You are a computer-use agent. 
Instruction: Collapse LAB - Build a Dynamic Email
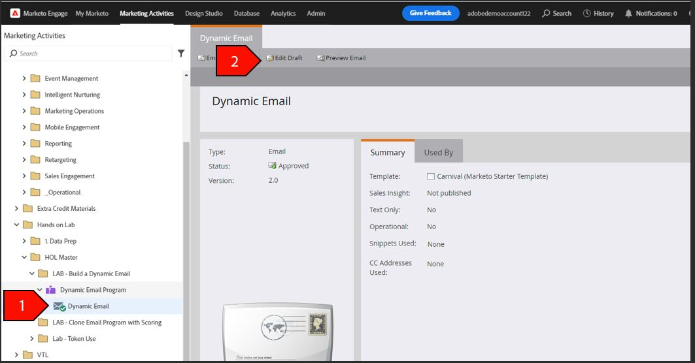coord(32,274)
